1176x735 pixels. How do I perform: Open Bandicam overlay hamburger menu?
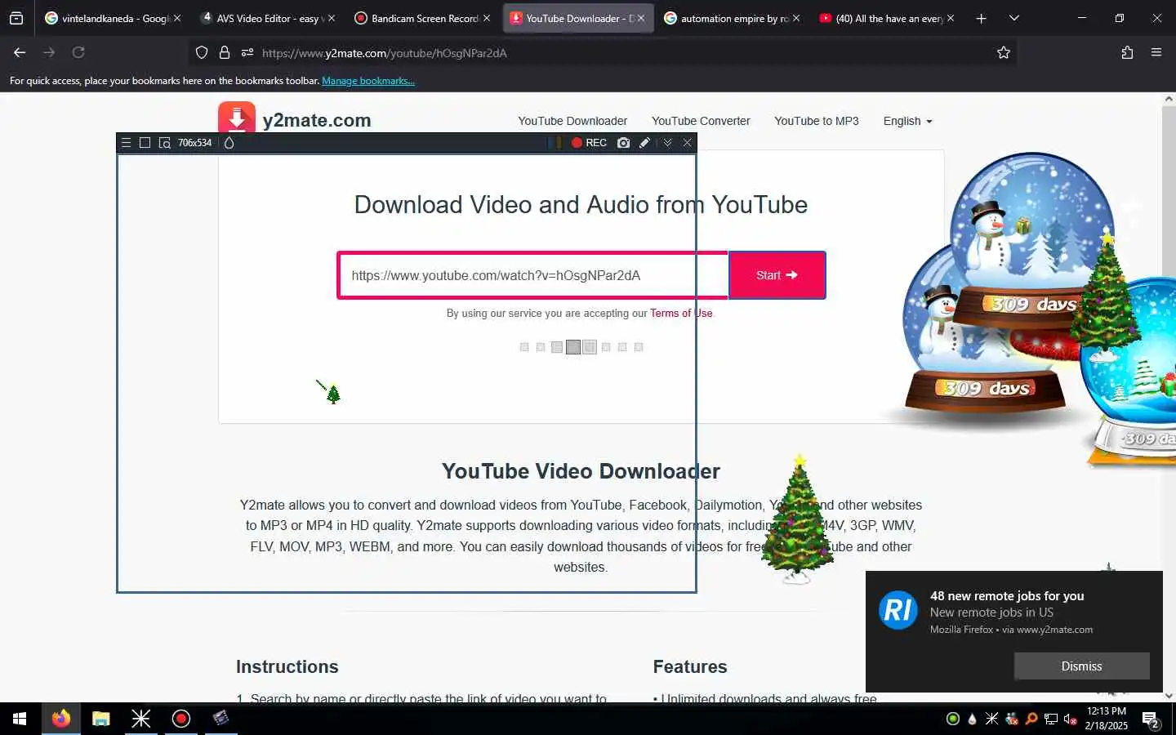click(126, 143)
